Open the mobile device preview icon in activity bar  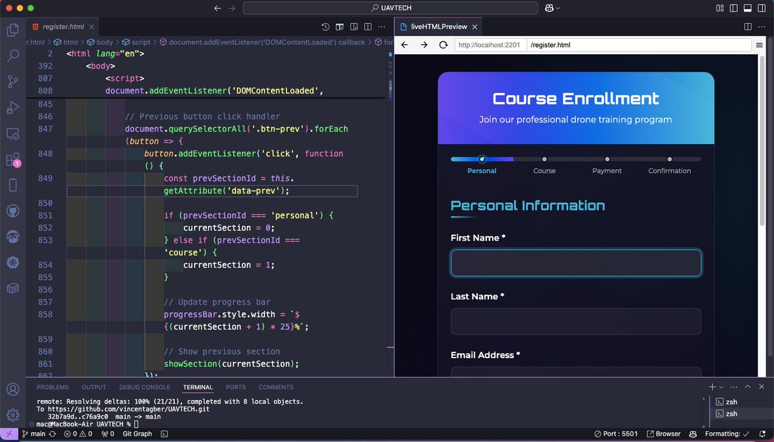coord(12,185)
